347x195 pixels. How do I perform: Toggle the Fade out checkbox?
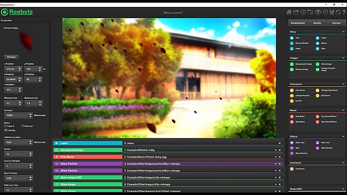(22, 126)
